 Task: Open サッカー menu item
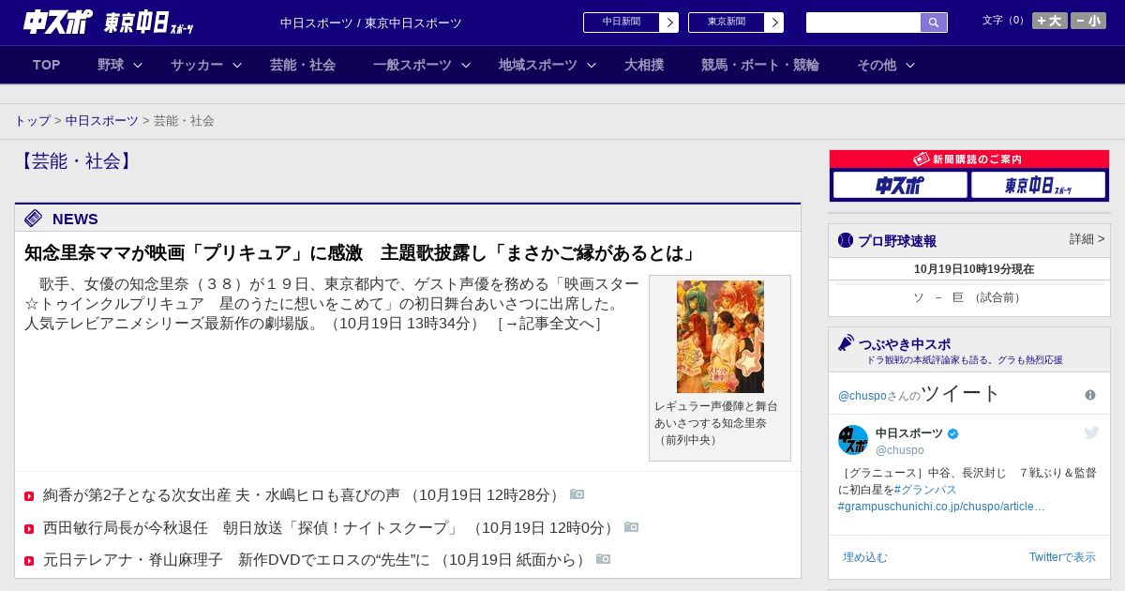tap(197, 65)
